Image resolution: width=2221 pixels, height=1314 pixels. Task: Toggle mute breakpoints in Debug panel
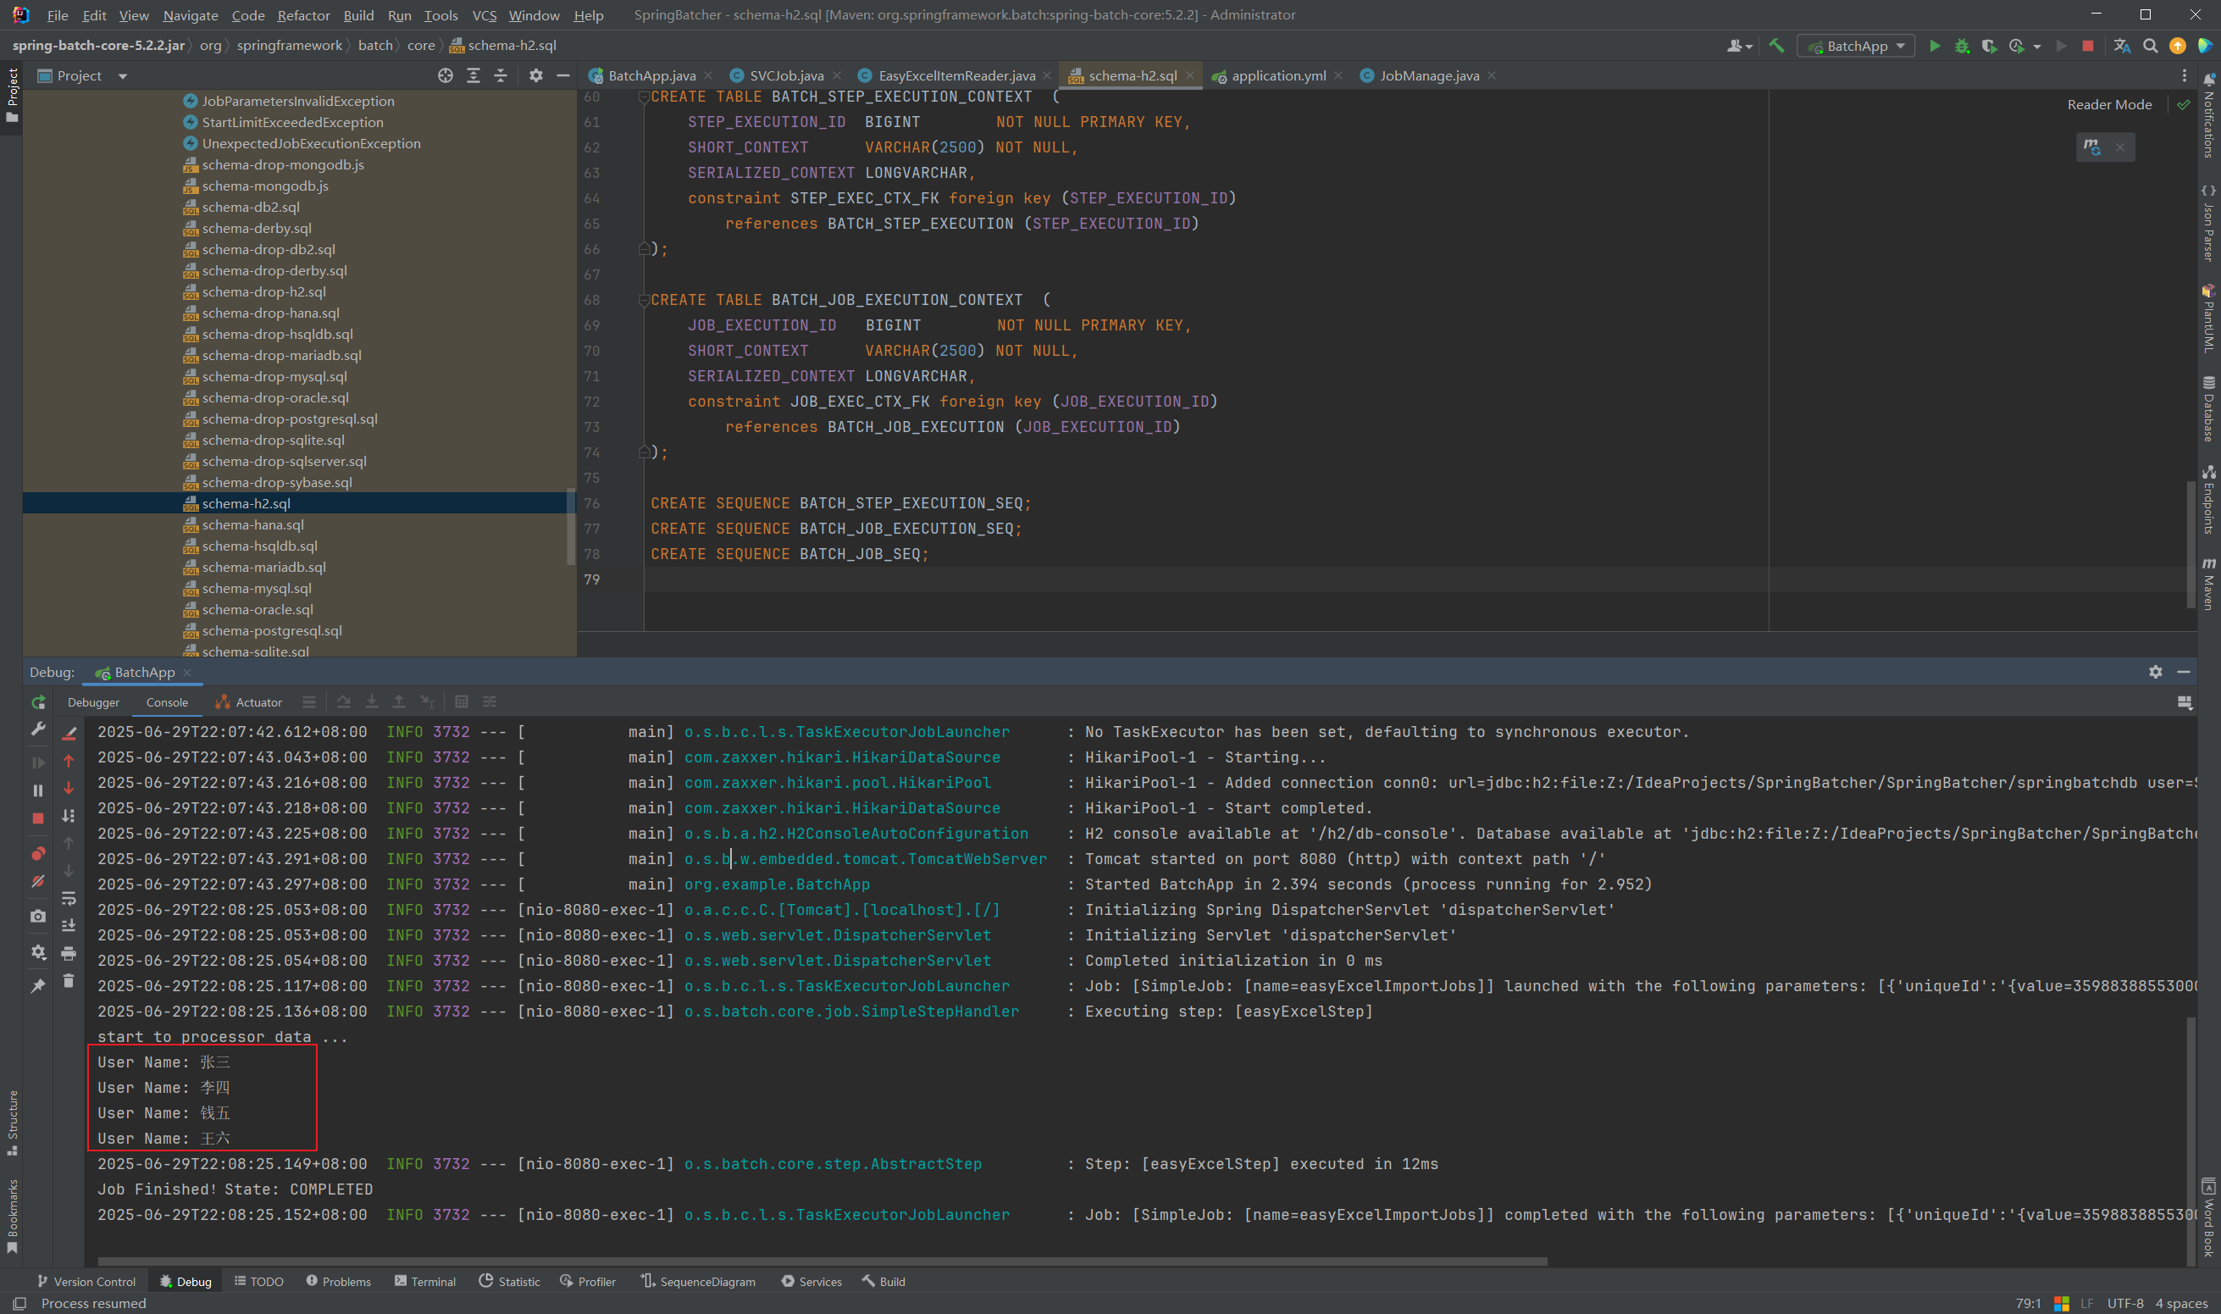38,881
